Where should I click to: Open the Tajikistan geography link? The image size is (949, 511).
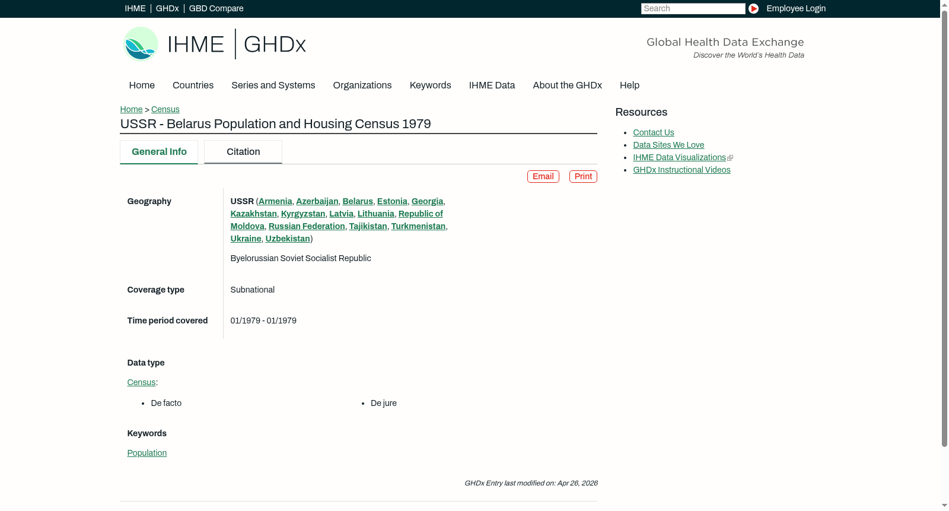tap(368, 226)
